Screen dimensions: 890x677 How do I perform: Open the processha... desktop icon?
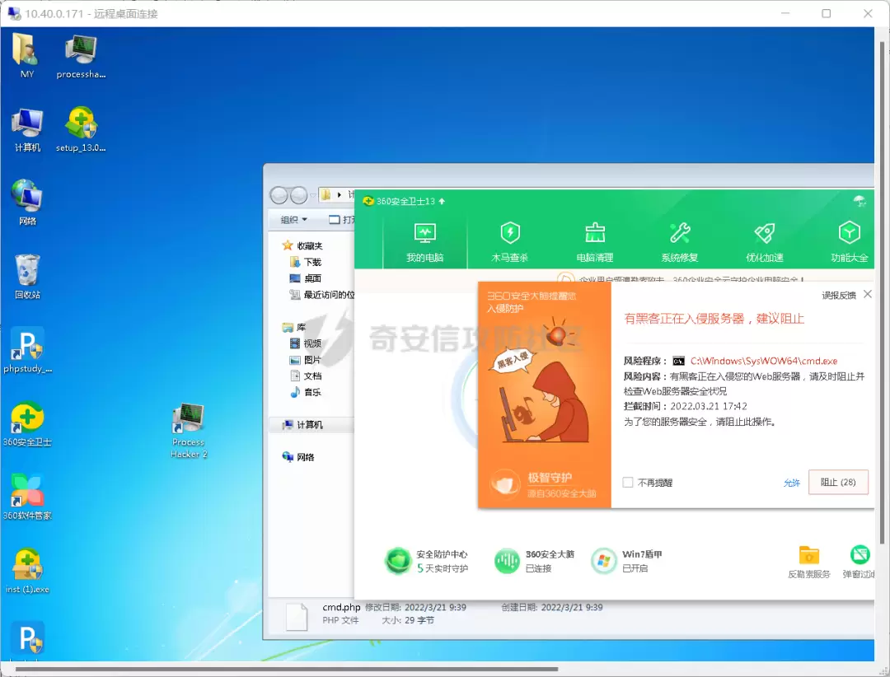pyautogui.click(x=81, y=56)
